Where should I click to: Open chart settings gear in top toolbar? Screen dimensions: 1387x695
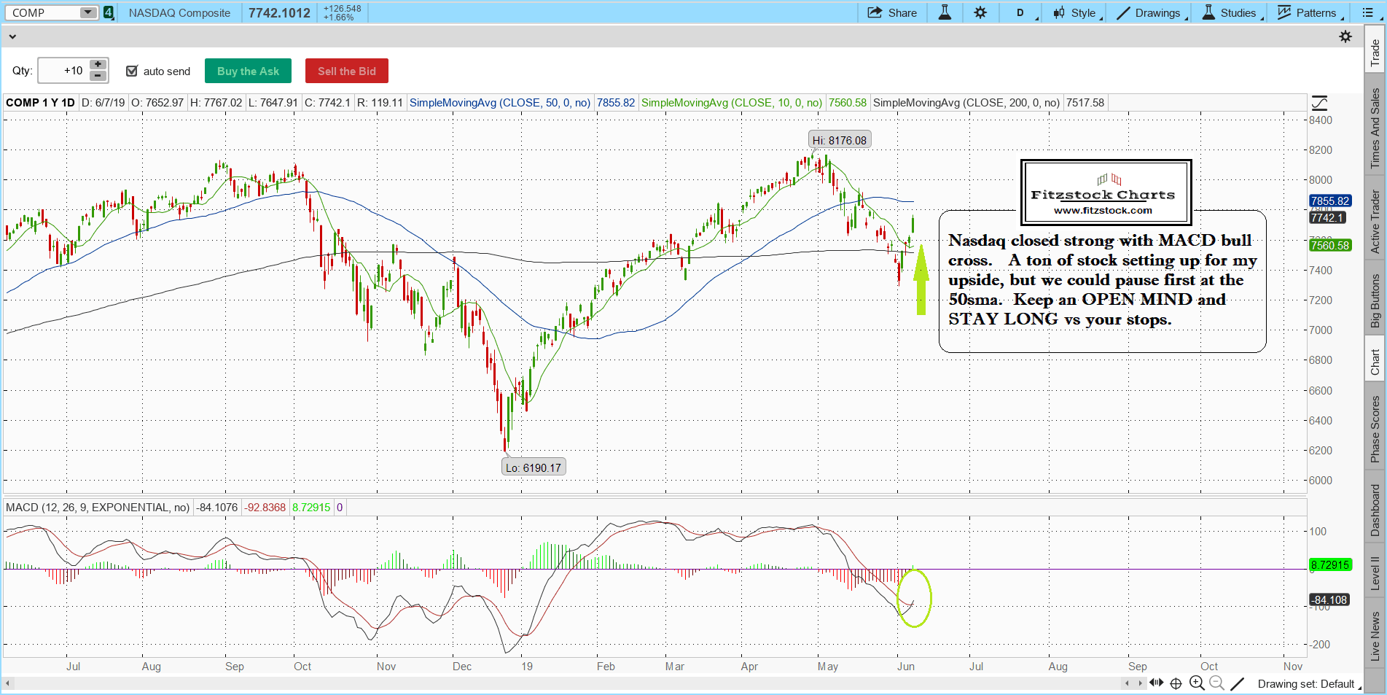click(x=980, y=12)
